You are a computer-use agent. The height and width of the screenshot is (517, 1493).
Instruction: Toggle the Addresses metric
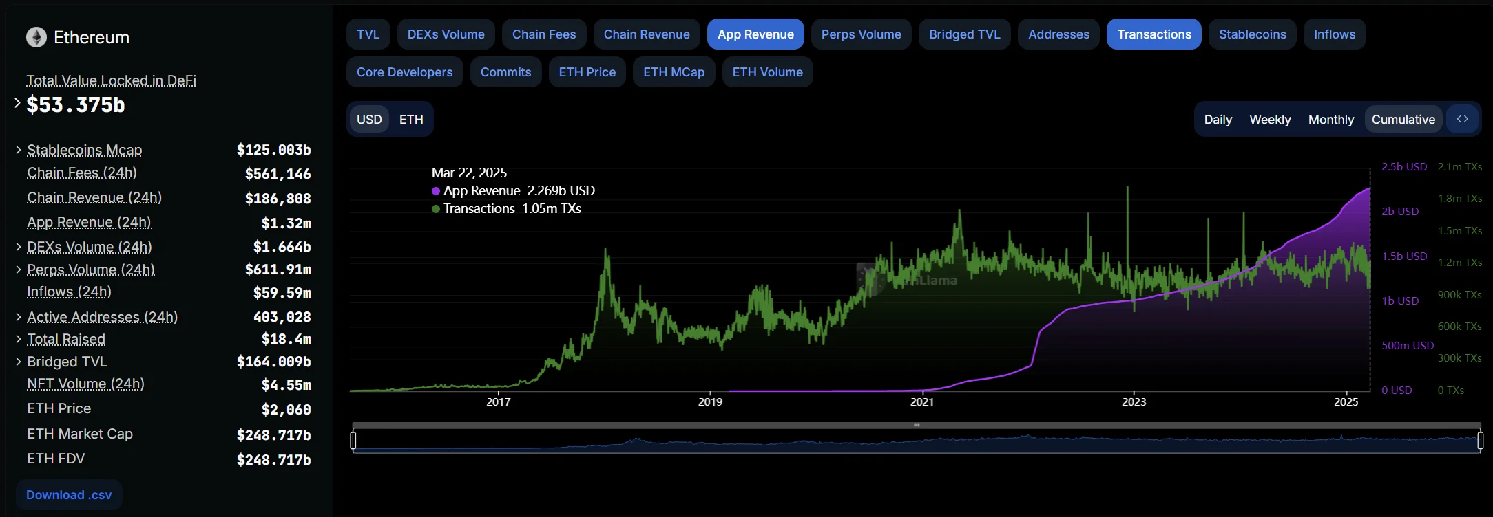click(x=1058, y=34)
